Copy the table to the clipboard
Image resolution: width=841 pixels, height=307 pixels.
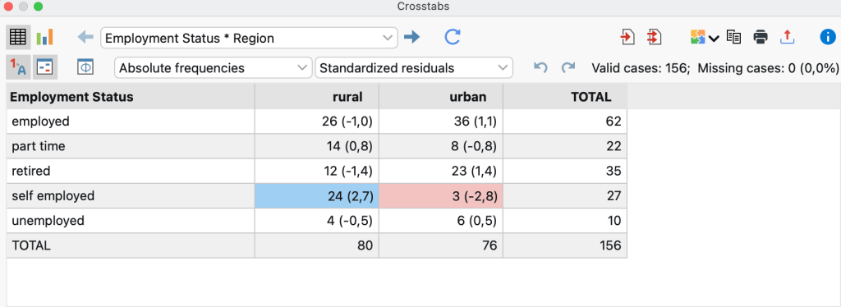733,37
